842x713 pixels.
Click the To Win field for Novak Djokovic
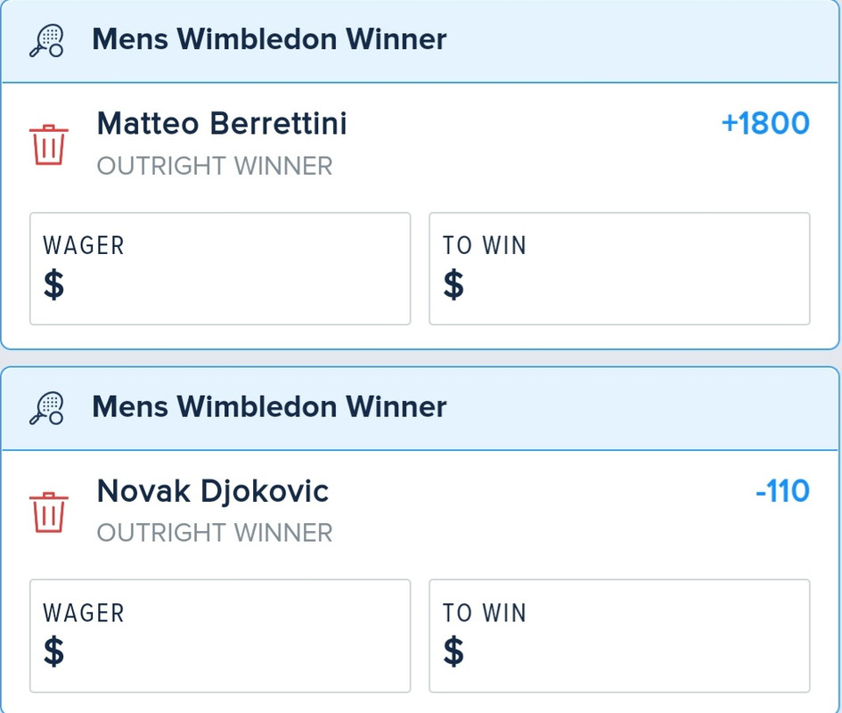(x=619, y=636)
